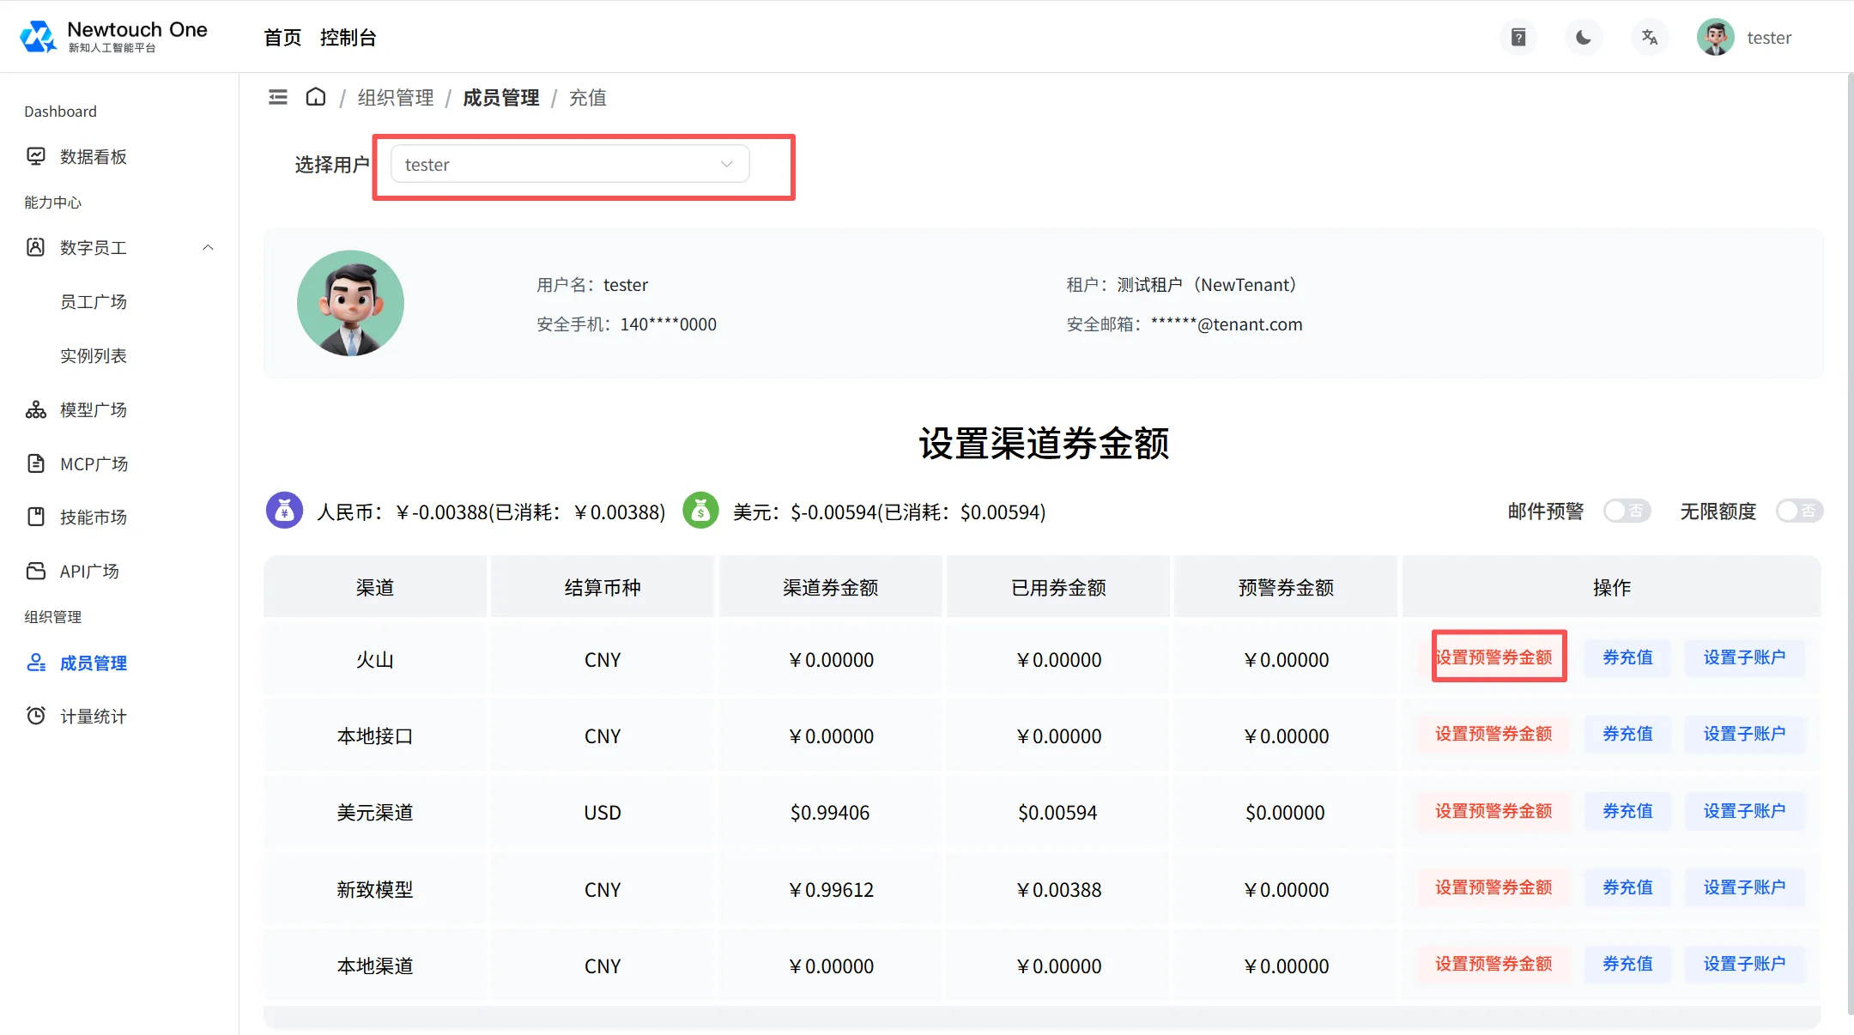Click the page vertical scrollbar
The image size is (1854, 1035).
(1850, 543)
